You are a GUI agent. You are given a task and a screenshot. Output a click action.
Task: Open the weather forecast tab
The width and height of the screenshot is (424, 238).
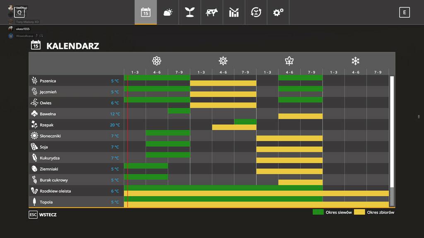(168, 12)
